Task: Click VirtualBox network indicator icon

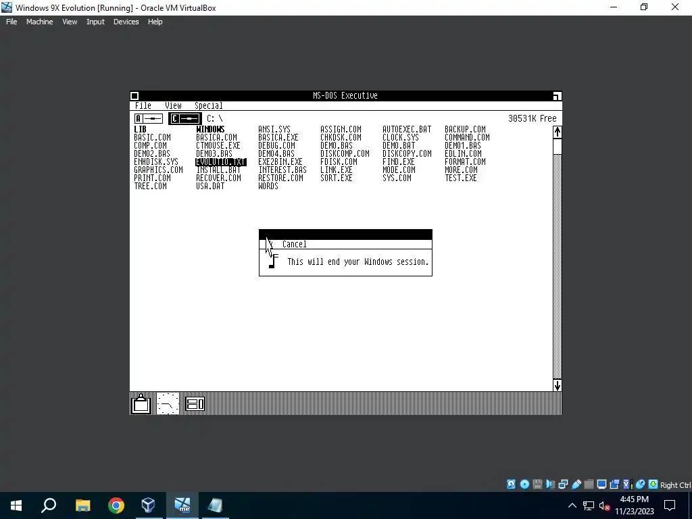Action: click(x=563, y=485)
